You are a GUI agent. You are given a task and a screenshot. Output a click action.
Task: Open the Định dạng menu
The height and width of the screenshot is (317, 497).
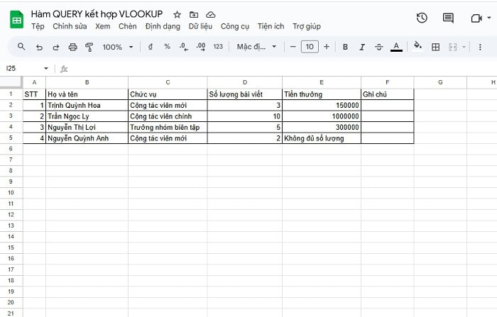163,26
